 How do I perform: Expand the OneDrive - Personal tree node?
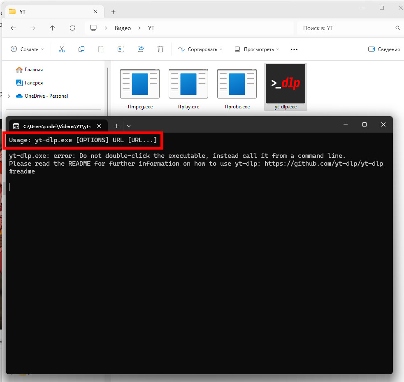pyautogui.click(x=9, y=96)
